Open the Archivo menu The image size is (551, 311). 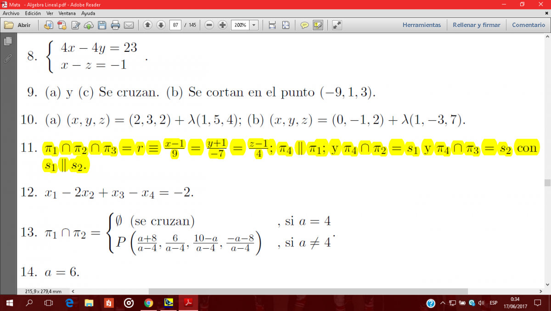pyautogui.click(x=11, y=13)
